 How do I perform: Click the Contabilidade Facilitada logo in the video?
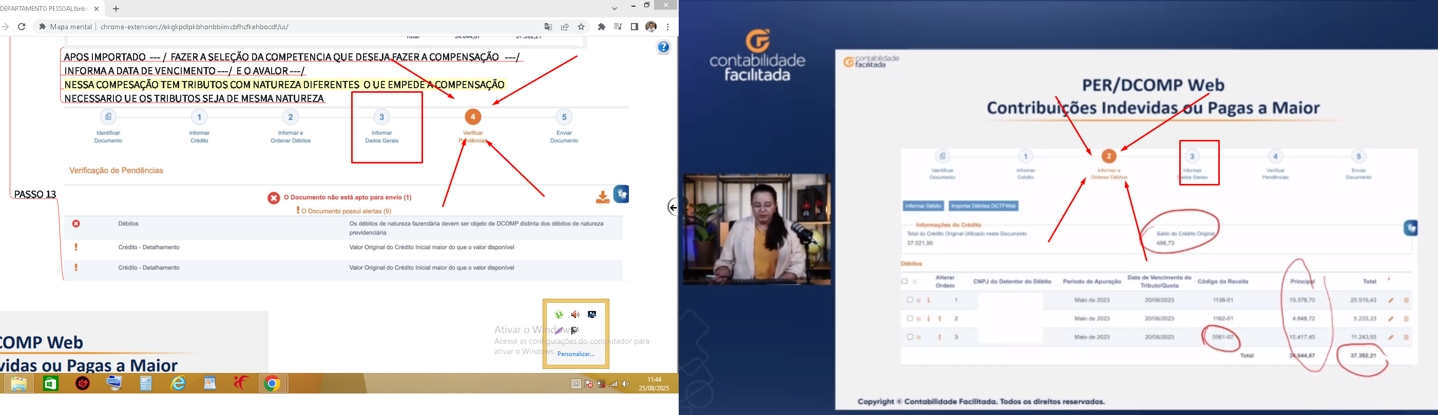[x=757, y=55]
